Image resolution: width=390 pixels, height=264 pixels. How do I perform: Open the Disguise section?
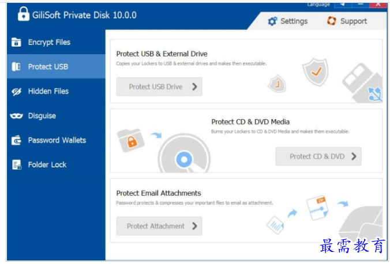[x=56, y=116]
